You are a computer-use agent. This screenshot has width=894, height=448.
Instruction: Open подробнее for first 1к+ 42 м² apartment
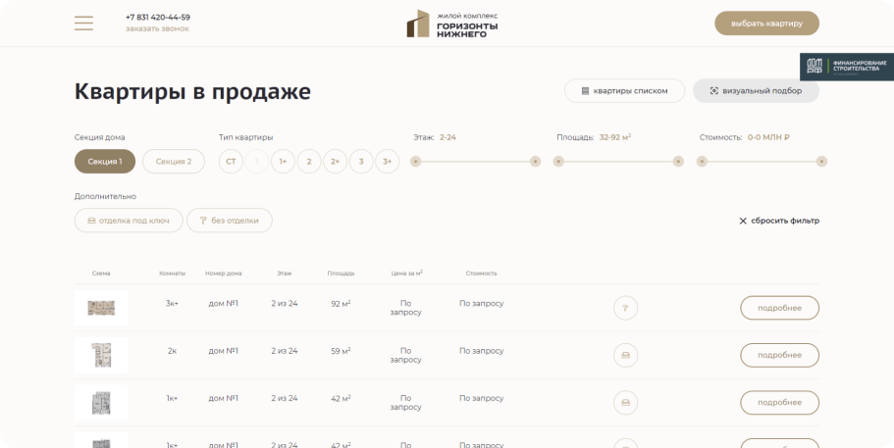click(x=779, y=403)
